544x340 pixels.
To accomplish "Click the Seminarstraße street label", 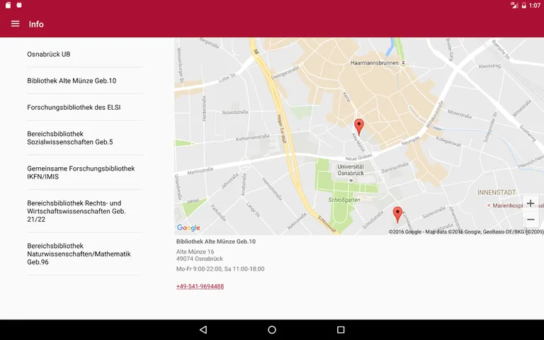I will click(x=395, y=168).
